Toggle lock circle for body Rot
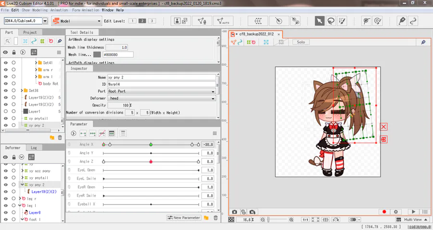The height and width of the screenshot is (230, 433). [x=13, y=83]
